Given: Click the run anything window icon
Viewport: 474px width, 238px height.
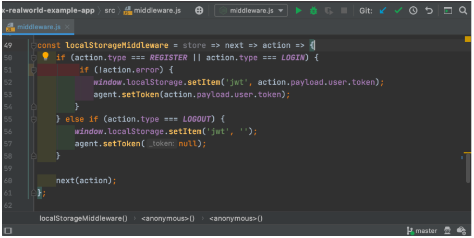Looking at the screenshot, I should tap(448, 10).
